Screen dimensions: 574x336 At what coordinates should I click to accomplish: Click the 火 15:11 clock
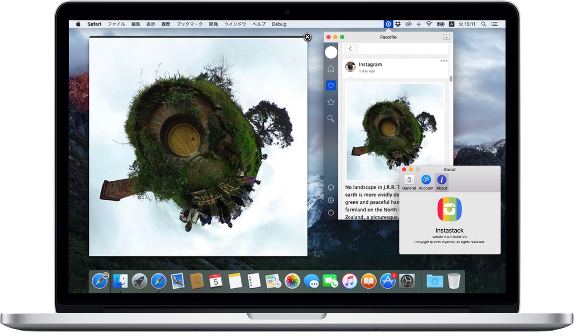tap(467, 24)
